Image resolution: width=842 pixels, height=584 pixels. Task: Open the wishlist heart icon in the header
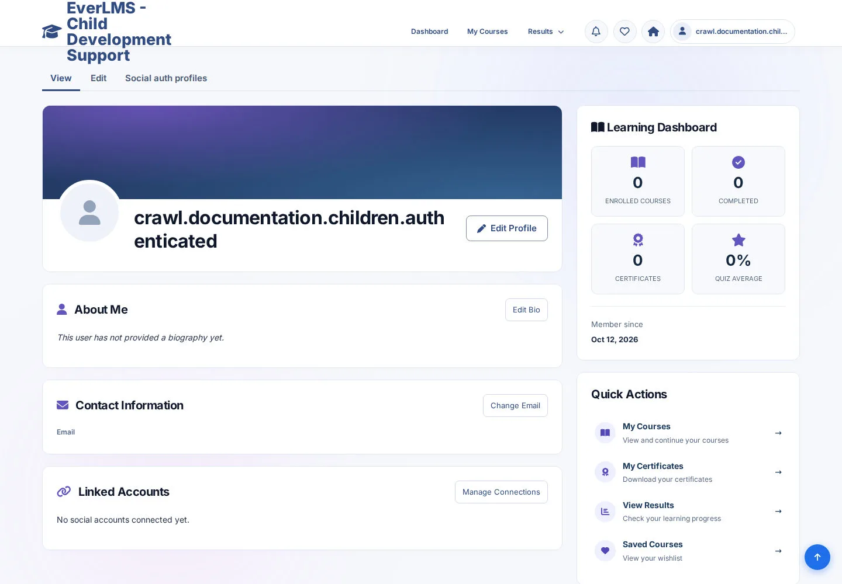(x=624, y=32)
